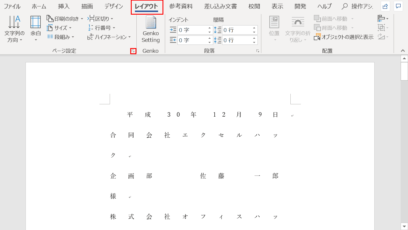The image size is (408, 230).
Task: Click the left indent input field
Action: point(192,30)
